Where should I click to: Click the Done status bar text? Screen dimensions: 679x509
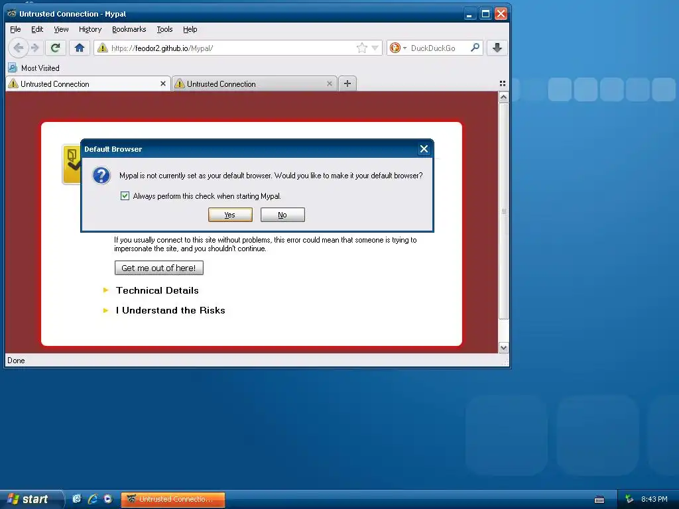(16, 361)
